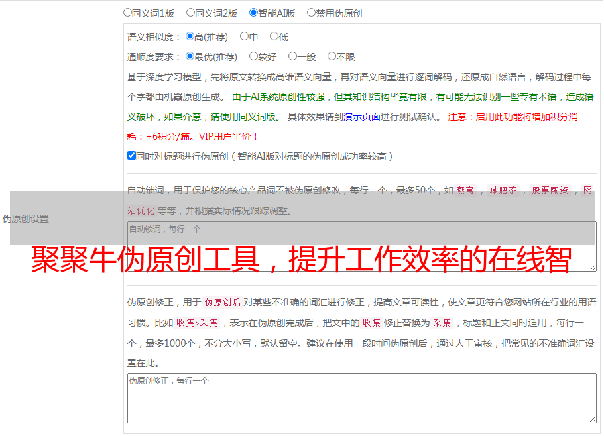Click the 伪原创后 highlighted tag

223,302
